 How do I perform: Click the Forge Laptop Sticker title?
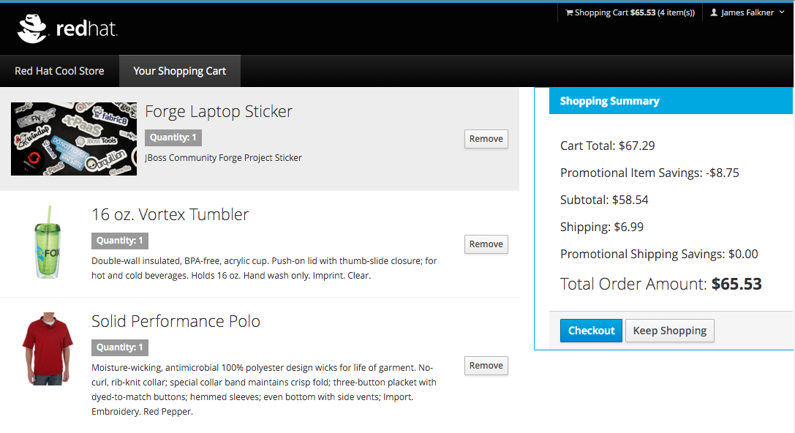pos(219,111)
